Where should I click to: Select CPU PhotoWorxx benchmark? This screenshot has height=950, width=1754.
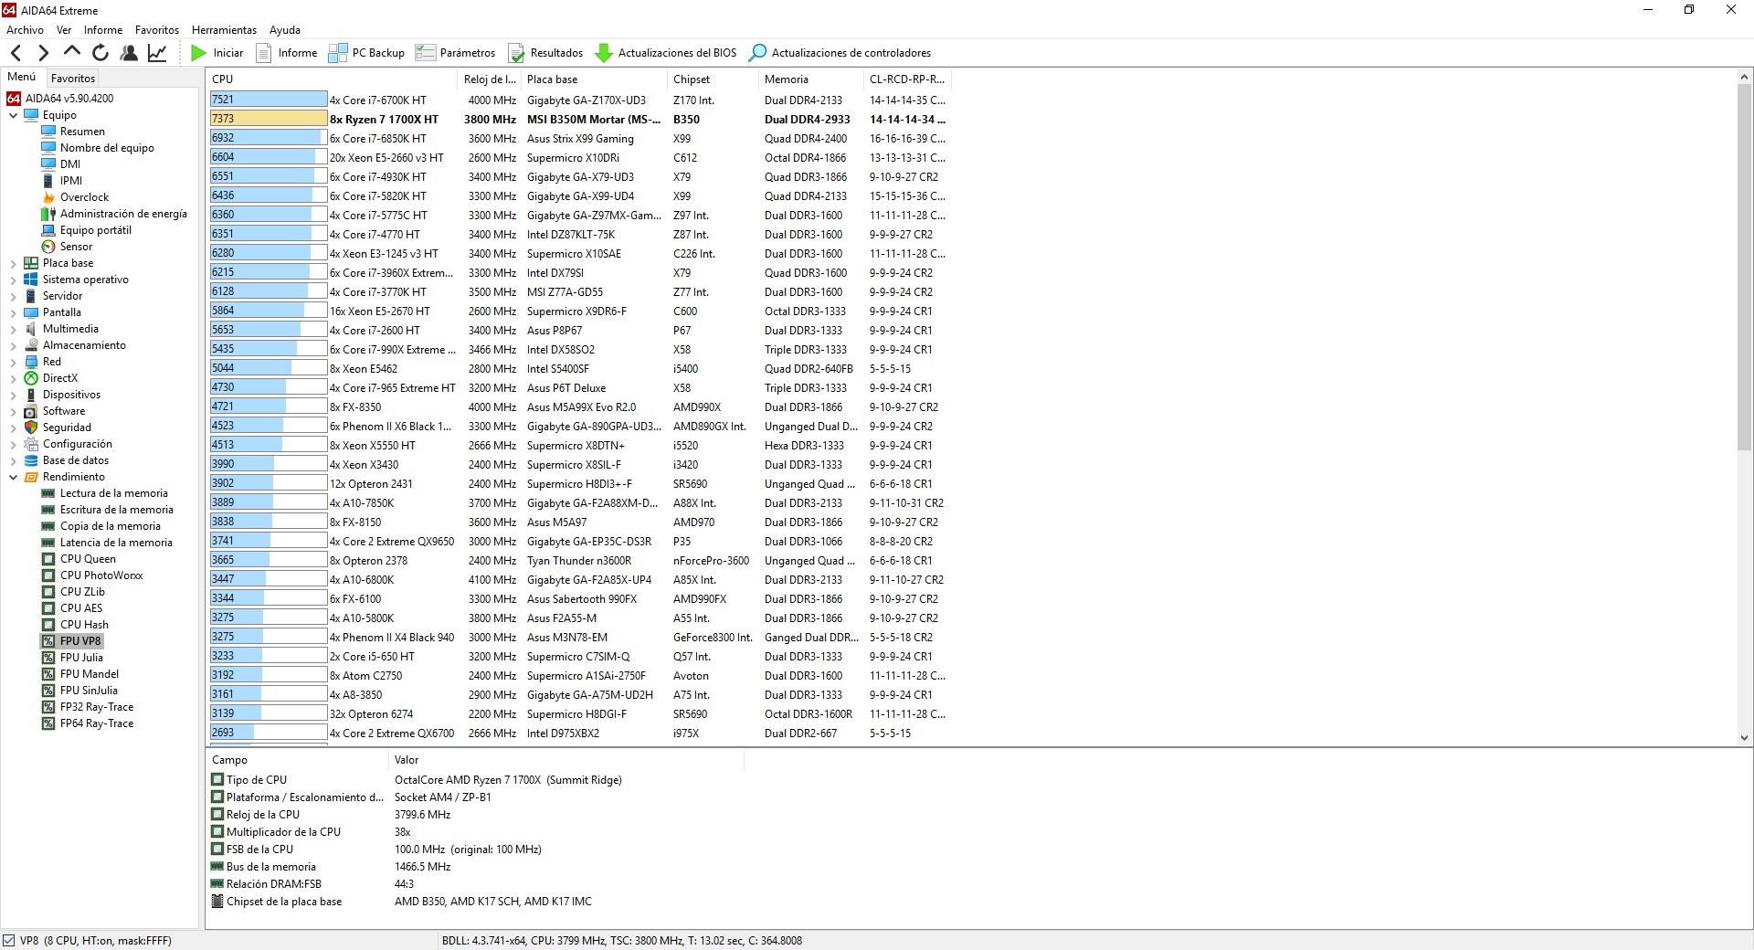(92, 575)
